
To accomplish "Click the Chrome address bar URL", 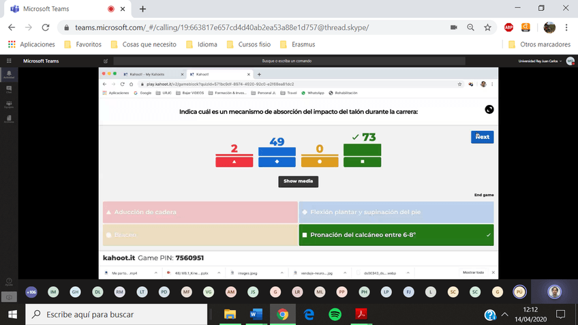I will coord(222,28).
